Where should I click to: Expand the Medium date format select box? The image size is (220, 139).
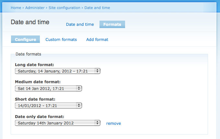48,88
